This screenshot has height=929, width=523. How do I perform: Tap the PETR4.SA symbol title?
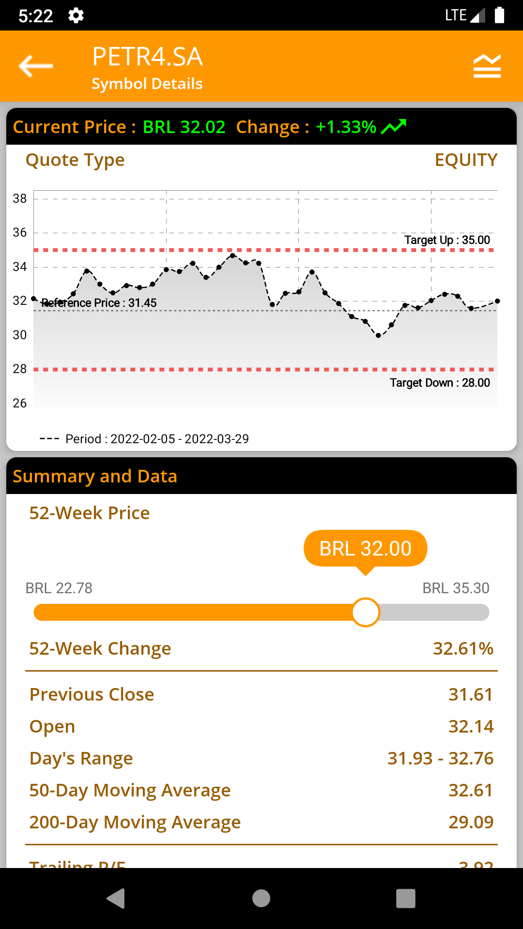tap(147, 57)
